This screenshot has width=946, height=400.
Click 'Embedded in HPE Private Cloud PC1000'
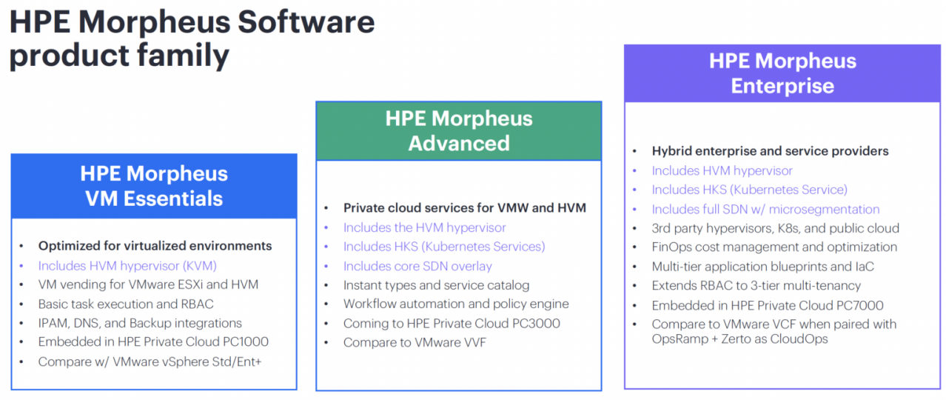[153, 342]
